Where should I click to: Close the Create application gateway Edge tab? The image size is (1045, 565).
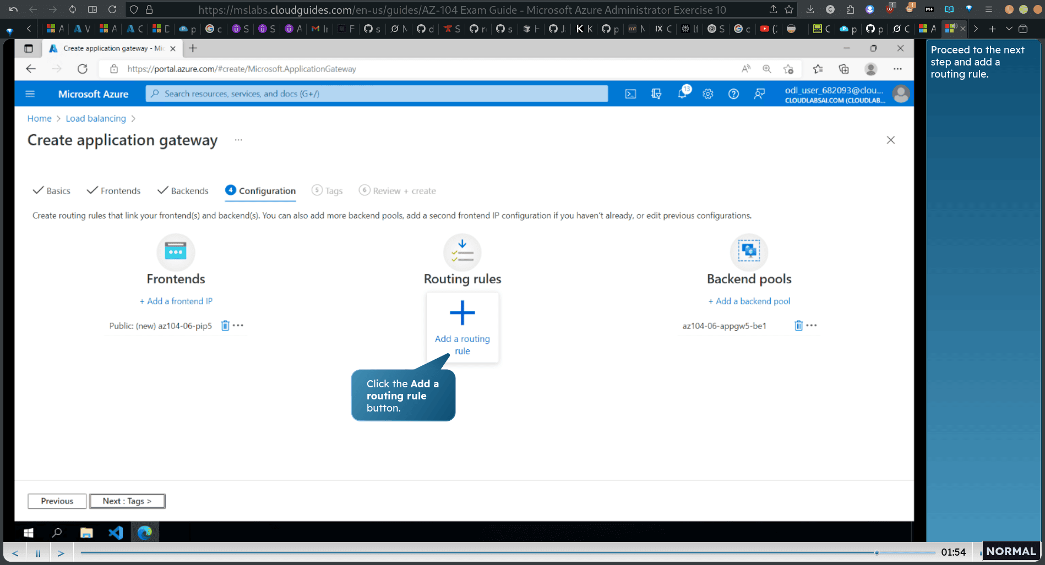(173, 48)
